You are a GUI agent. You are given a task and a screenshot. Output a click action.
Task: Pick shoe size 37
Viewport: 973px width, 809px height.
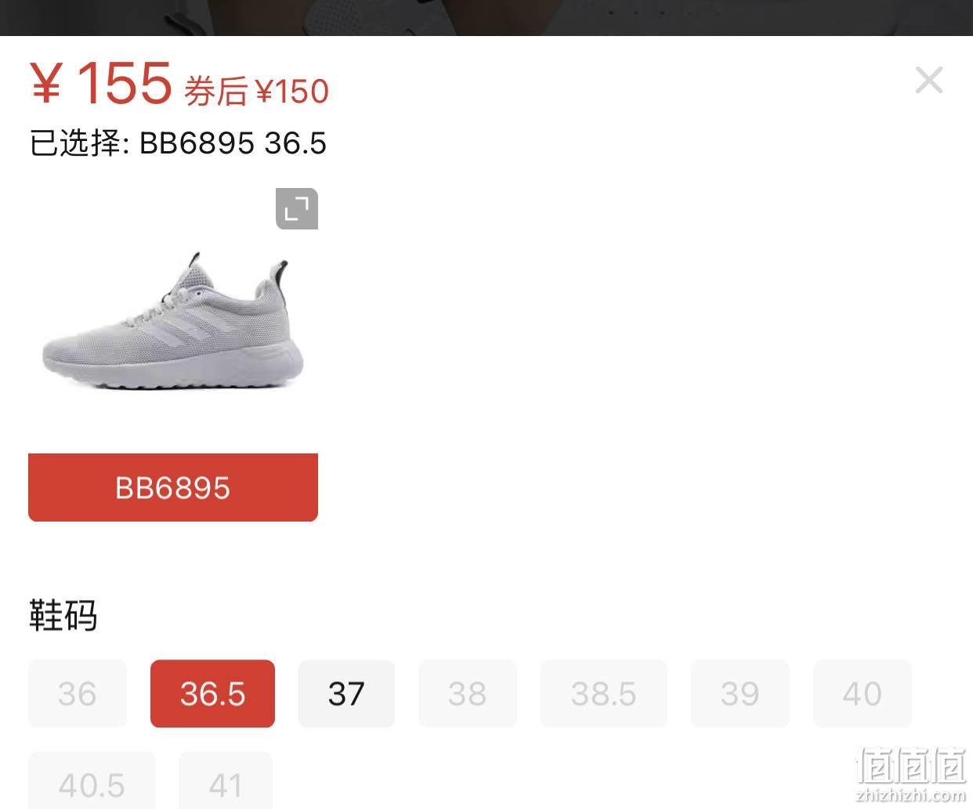(x=346, y=693)
